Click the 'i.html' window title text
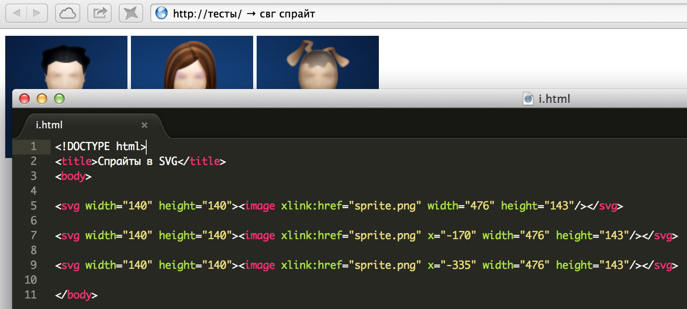 (554, 99)
